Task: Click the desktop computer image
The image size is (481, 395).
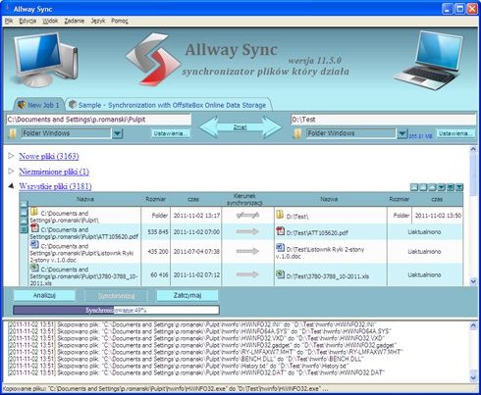Action: (x=45, y=60)
